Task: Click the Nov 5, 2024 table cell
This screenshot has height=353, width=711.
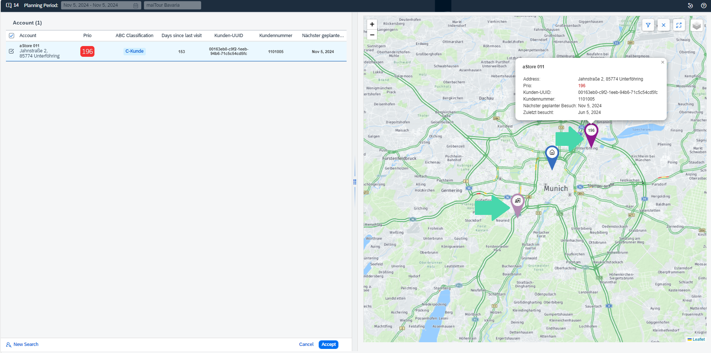Action: click(323, 52)
